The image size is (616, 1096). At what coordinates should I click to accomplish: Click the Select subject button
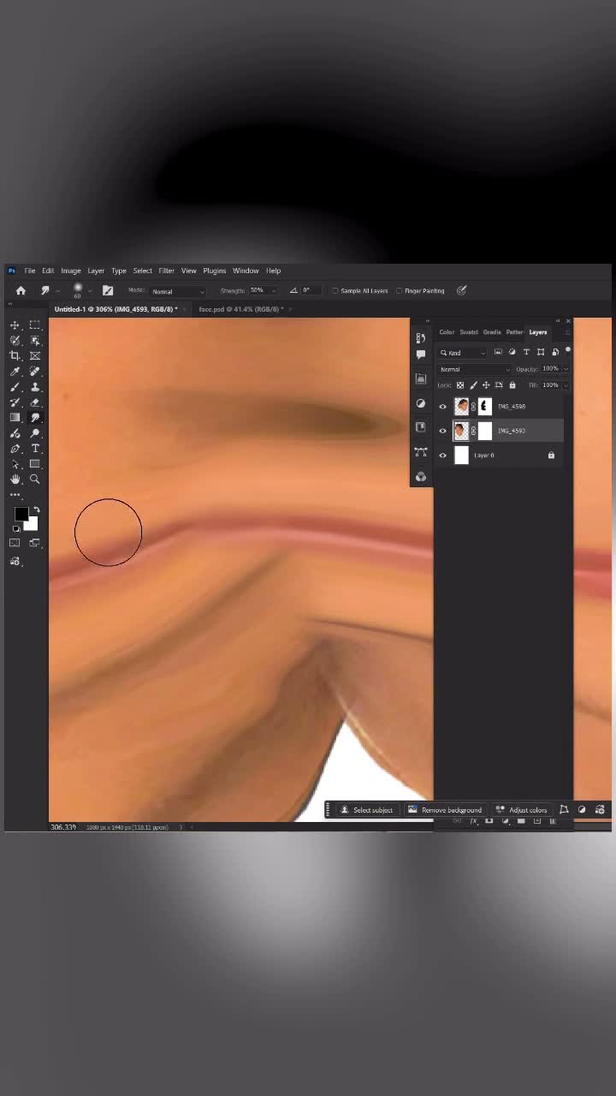click(367, 810)
